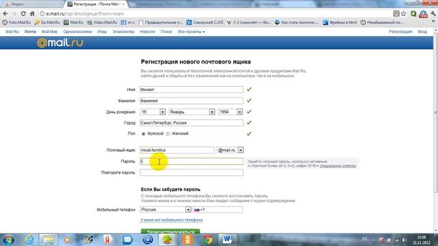Click the browser address bar
438x246 pixels.
[x=215, y=14]
